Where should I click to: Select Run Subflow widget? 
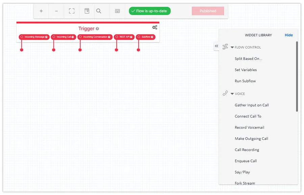245,81
